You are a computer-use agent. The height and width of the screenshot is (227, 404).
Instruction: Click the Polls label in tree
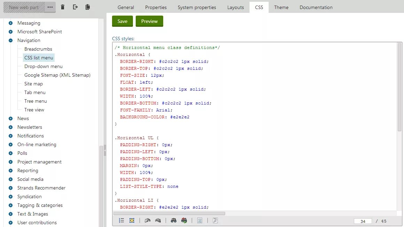22,153
